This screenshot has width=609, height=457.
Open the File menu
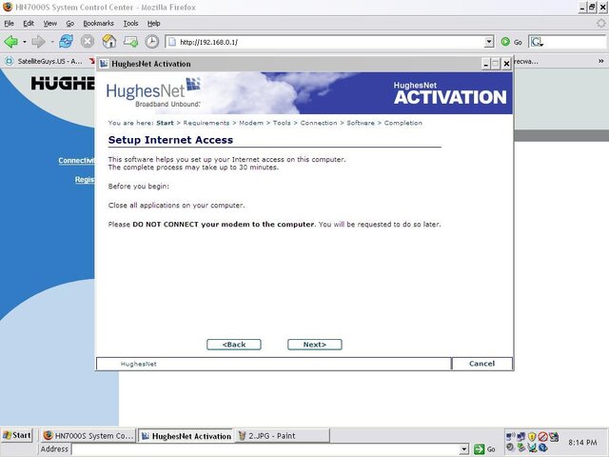coord(9,23)
